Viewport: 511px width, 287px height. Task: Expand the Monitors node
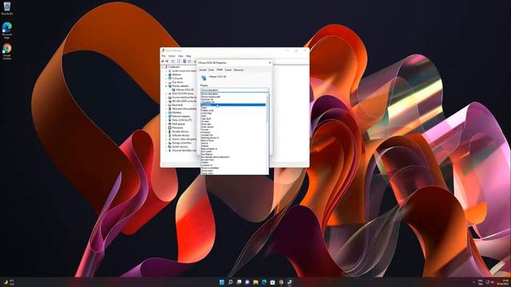click(x=166, y=112)
